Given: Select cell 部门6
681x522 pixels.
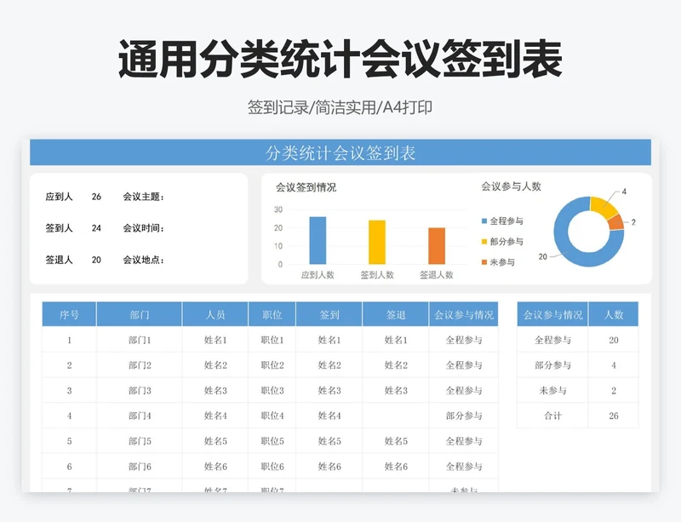Looking at the screenshot, I should pos(140,467).
